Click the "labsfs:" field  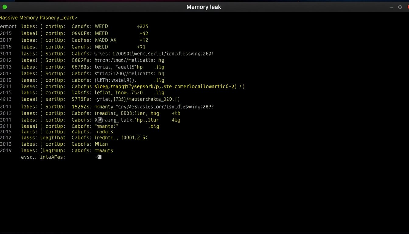pos(81,93)
